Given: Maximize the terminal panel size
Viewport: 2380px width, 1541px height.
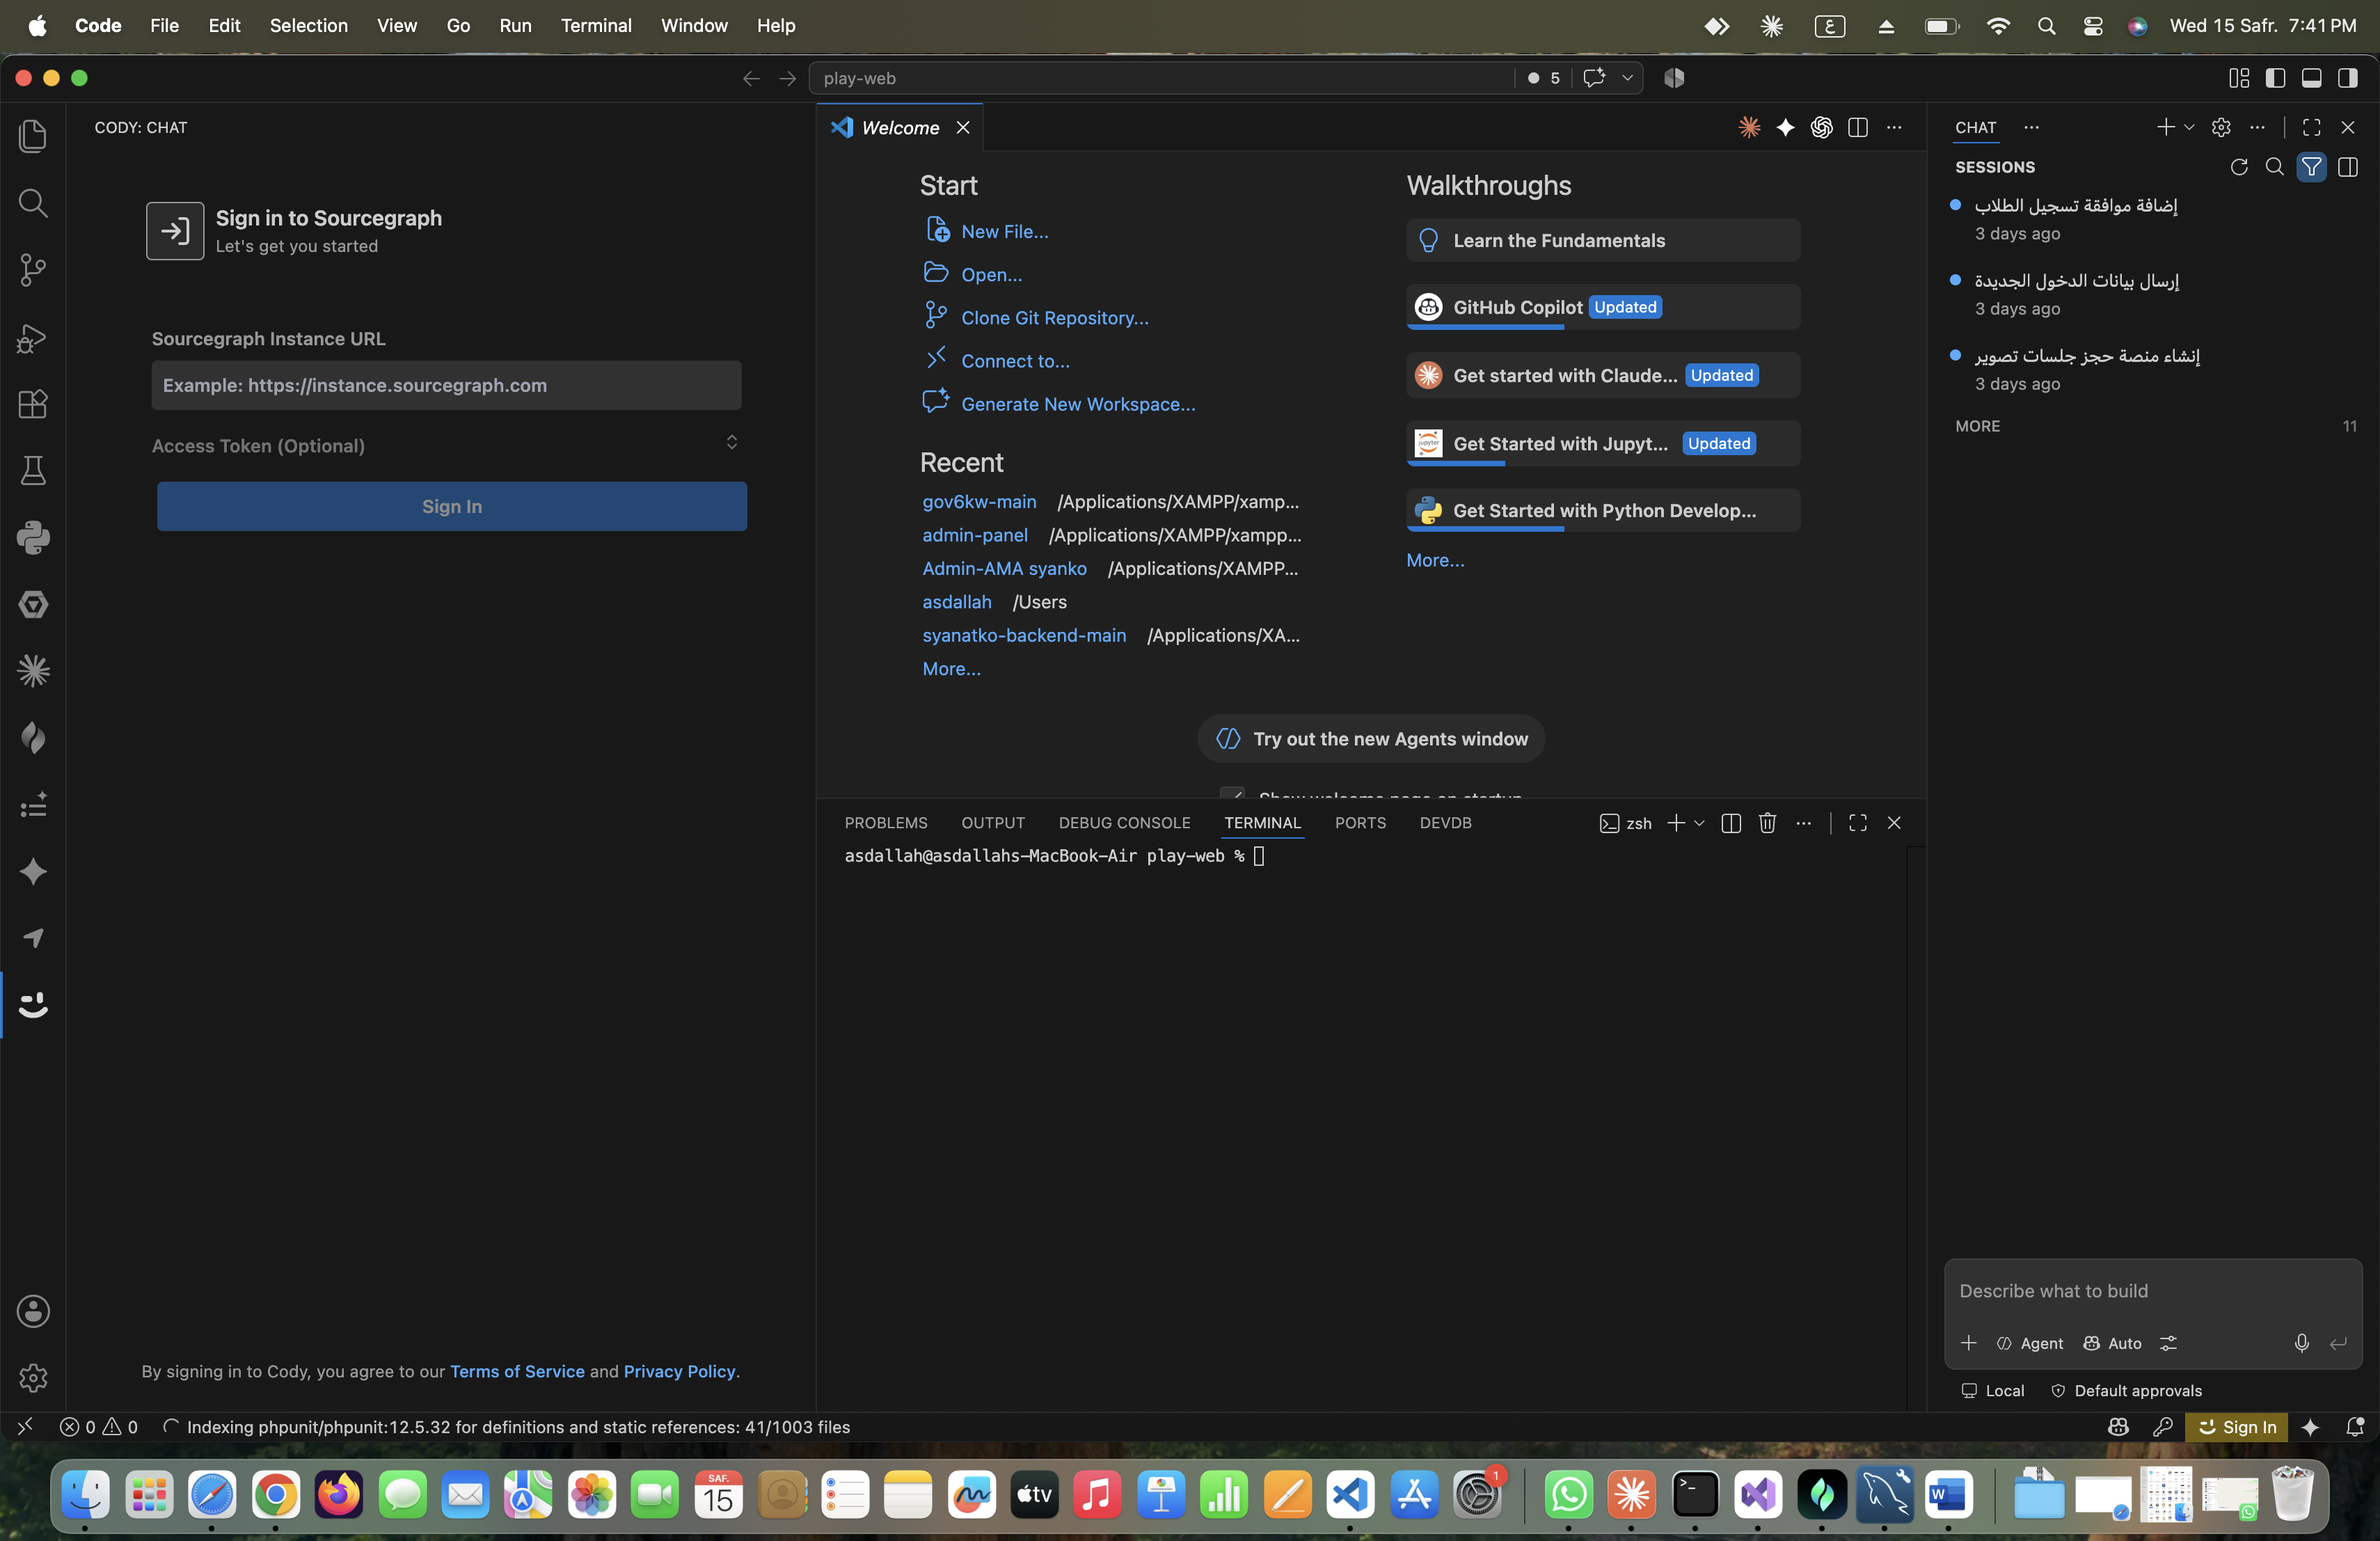Looking at the screenshot, I should [1858, 823].
